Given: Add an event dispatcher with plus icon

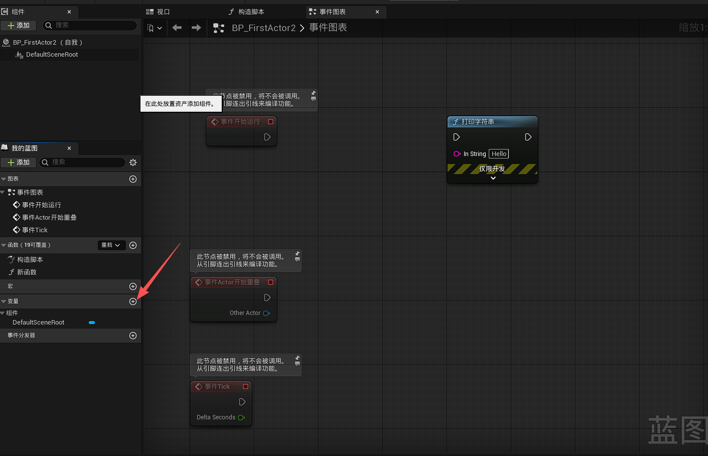Looking at the screenshot, I should point(133,336).
